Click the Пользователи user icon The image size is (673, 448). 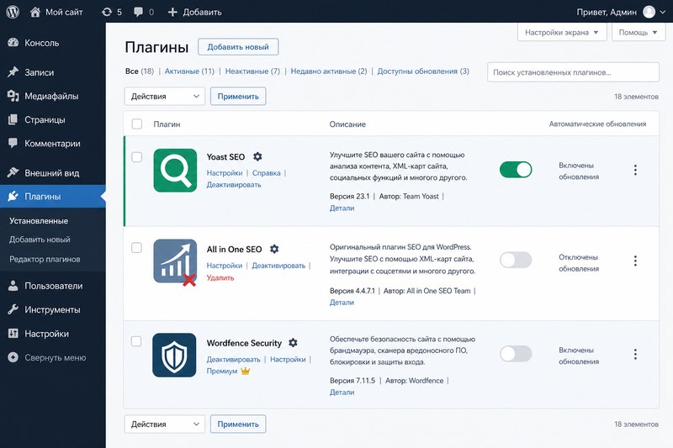coord(13,286)
